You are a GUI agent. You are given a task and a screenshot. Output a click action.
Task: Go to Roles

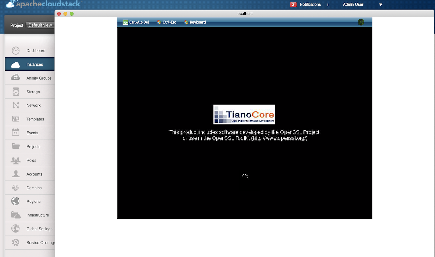tap(30, 160)
